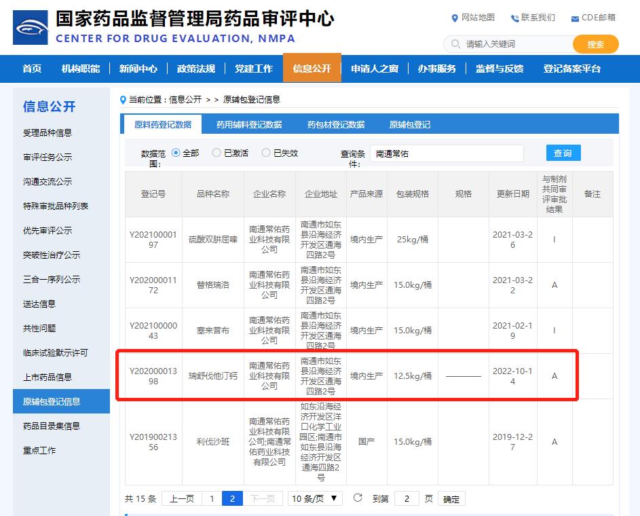This screenshot has height=516, width=640.
Task: Select the 已激活 radio button
Action: 217,153
